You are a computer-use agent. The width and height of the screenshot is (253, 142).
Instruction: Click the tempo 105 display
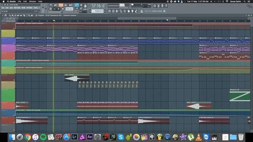(x=70, y=9)
